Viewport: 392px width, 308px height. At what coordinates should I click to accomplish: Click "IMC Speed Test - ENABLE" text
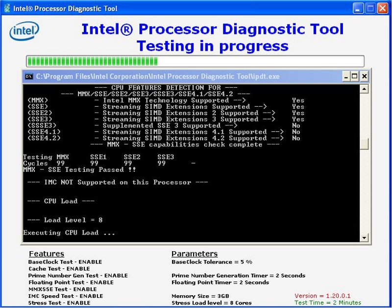(x=66, y=296)
